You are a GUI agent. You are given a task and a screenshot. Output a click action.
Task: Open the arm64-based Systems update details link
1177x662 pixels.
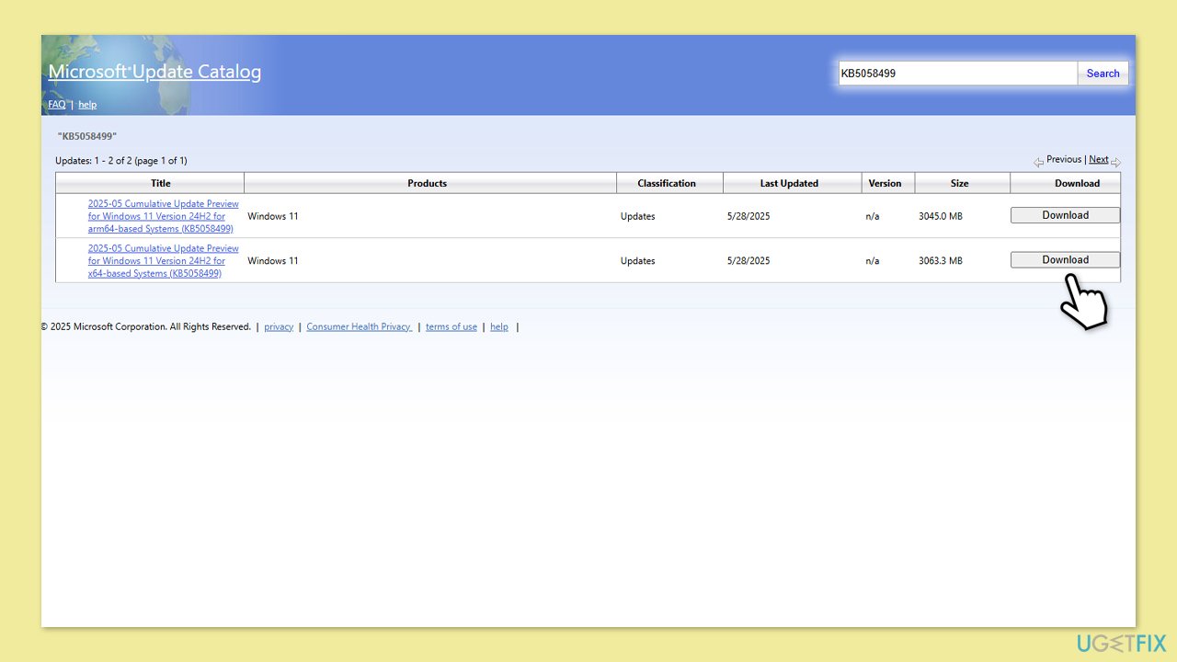[x=163, y=216]
